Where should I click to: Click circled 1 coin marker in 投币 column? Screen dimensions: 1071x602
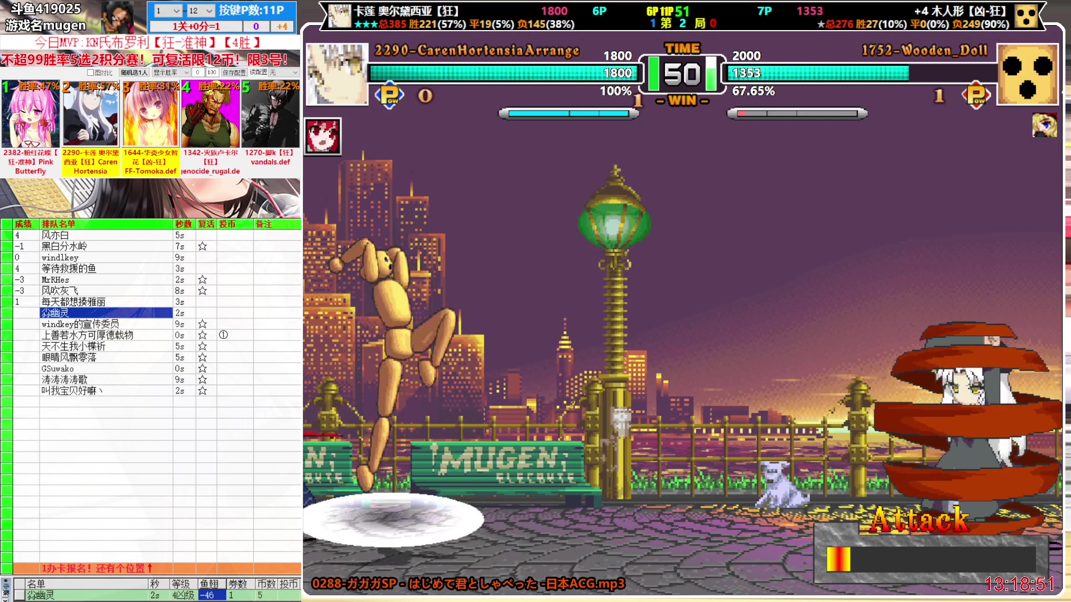click(x=224, y=335)
